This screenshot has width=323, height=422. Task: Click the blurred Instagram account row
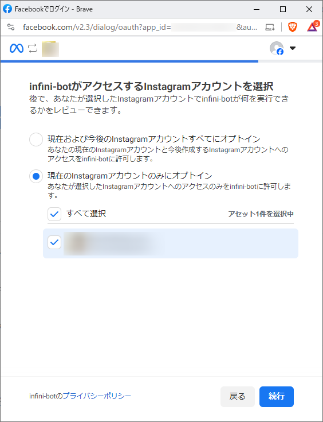tap(171, 243)
